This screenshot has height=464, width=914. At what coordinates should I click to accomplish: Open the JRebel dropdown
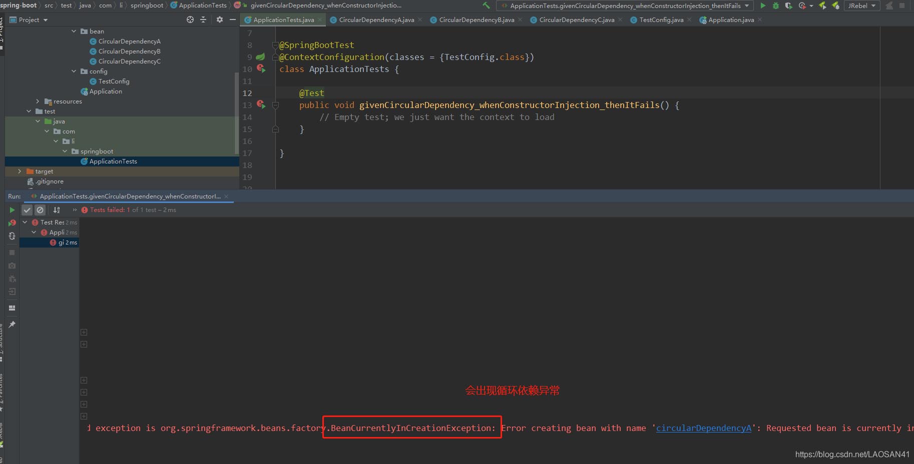[861, 5]
